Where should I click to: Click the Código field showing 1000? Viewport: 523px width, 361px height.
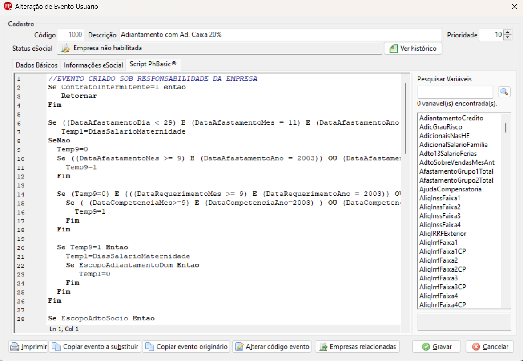71,35
